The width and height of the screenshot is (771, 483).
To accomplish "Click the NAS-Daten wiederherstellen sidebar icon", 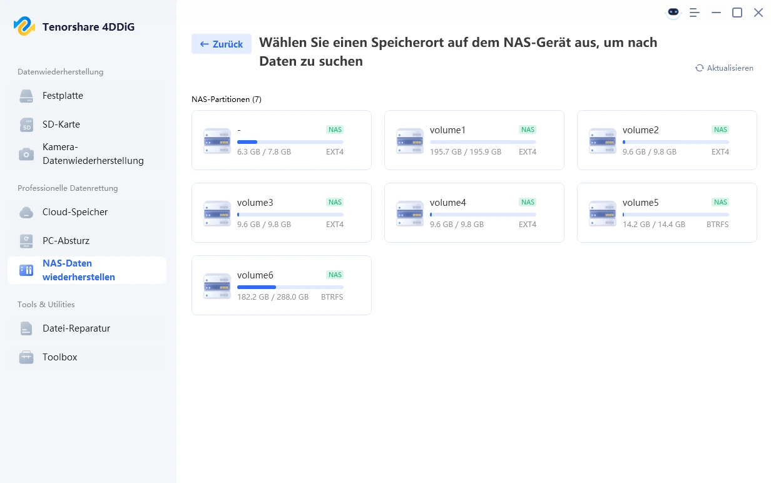I will pyautogui.click(x=25, y=270).
